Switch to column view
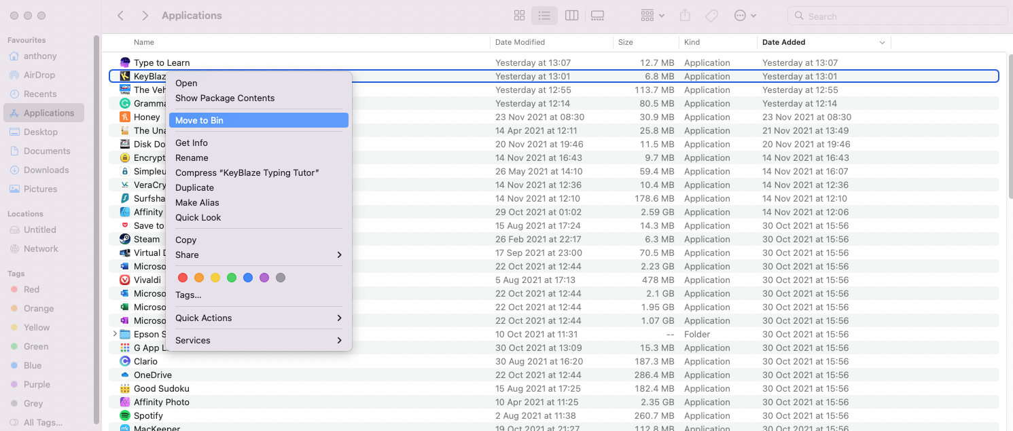The image size is (1013, 431). (x=571, y=16)
